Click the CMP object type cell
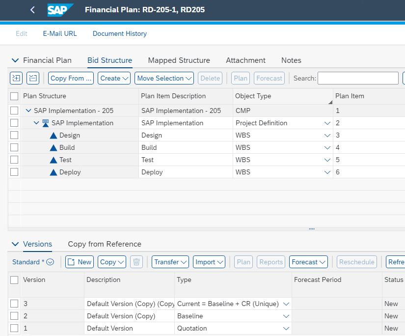 (283, 111)
